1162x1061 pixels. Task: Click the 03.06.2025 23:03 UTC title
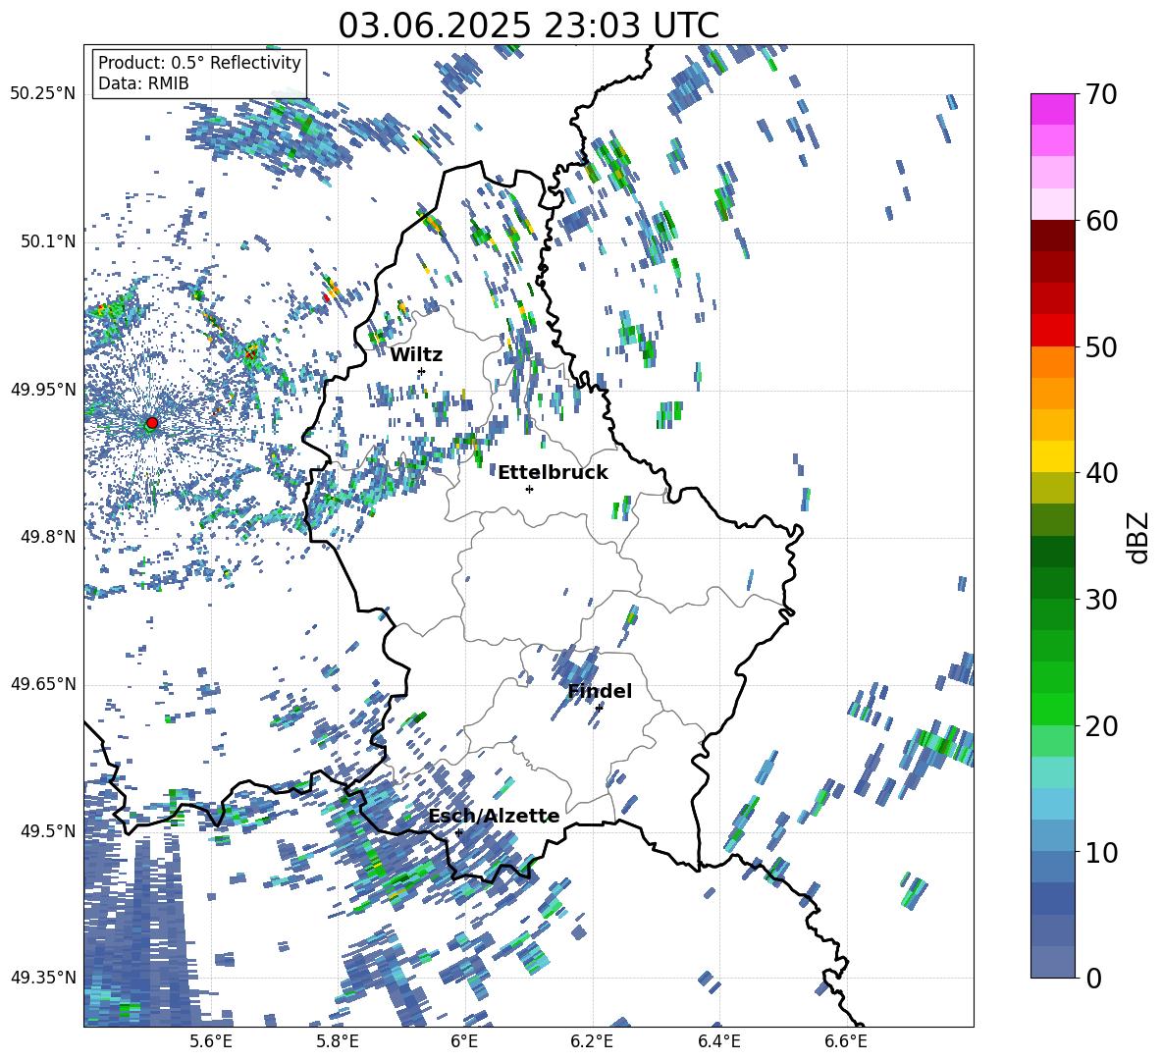[x=528, y=26]
